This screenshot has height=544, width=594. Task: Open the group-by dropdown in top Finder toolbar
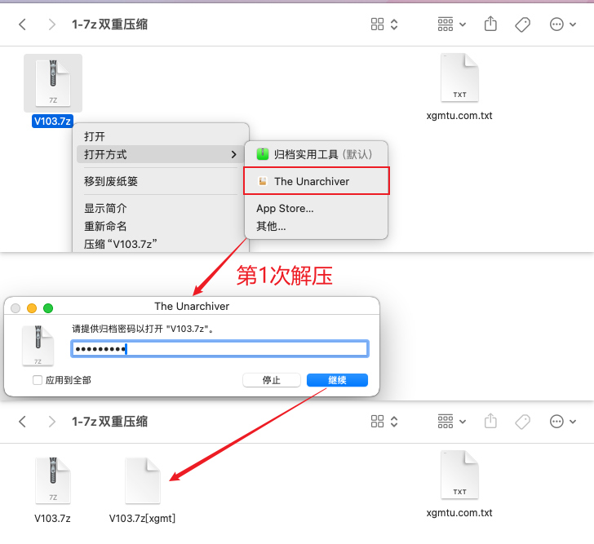451,24
